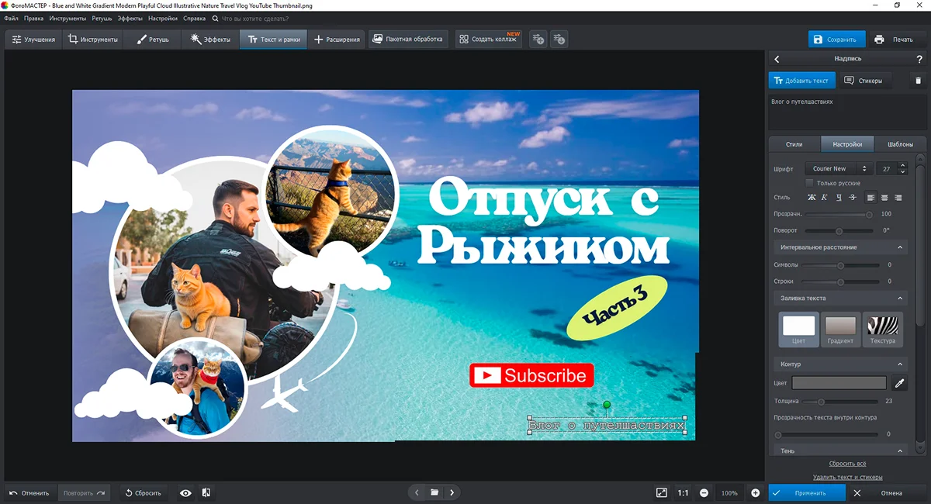Open the Courier New font dropdown
The height and width of the screenshot is (504, 931).
[838, 168]
